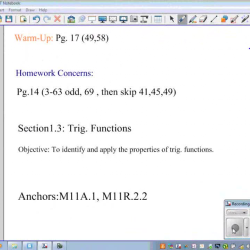Insert a table using grid icon
The width and height of the screenshot is (250, 250).
(158, 19)
